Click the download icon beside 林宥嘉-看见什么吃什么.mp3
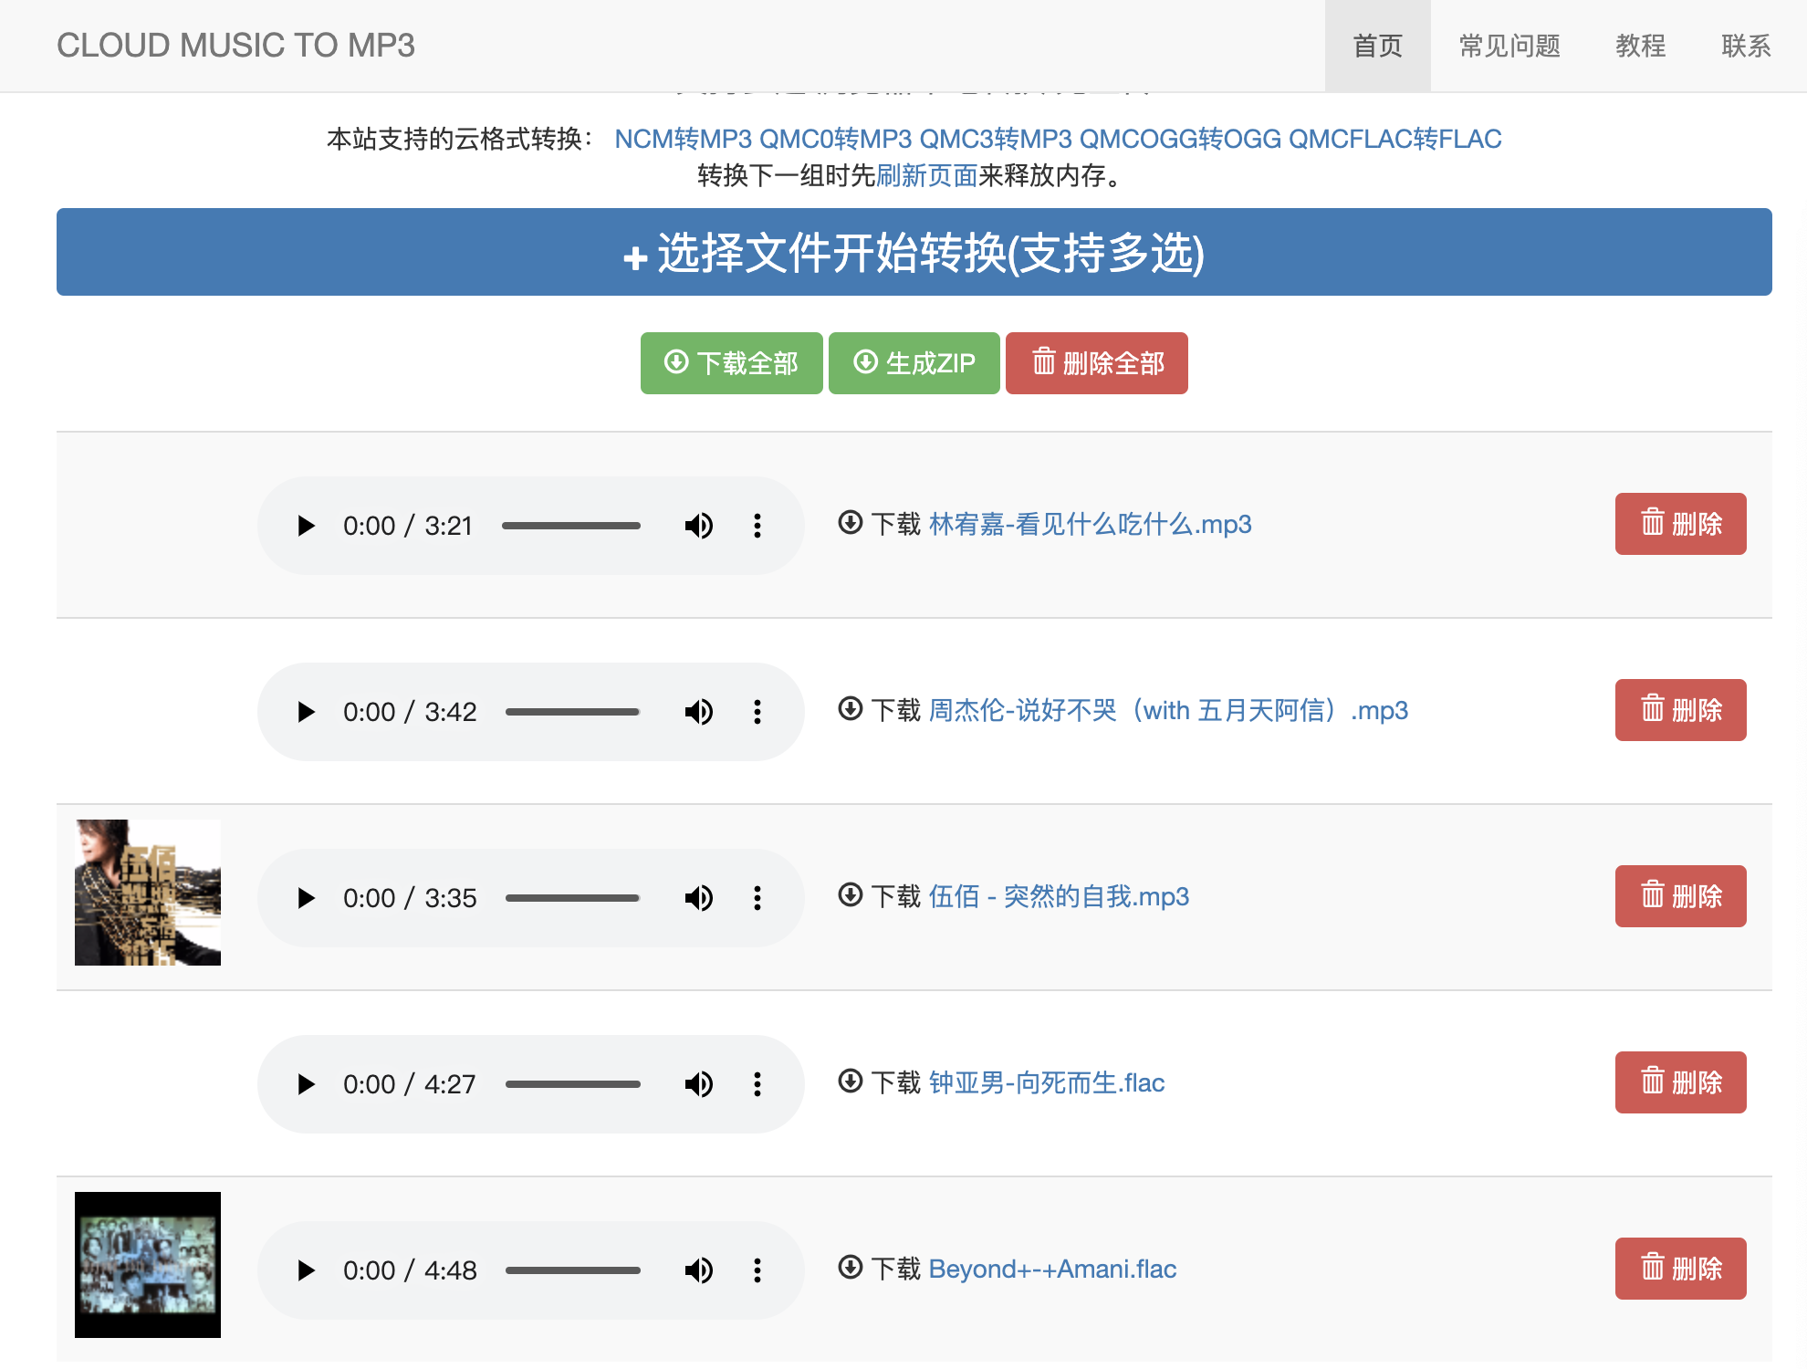 coord(850,523)
